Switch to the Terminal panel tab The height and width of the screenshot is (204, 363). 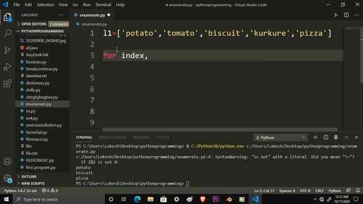pos(84,137)
